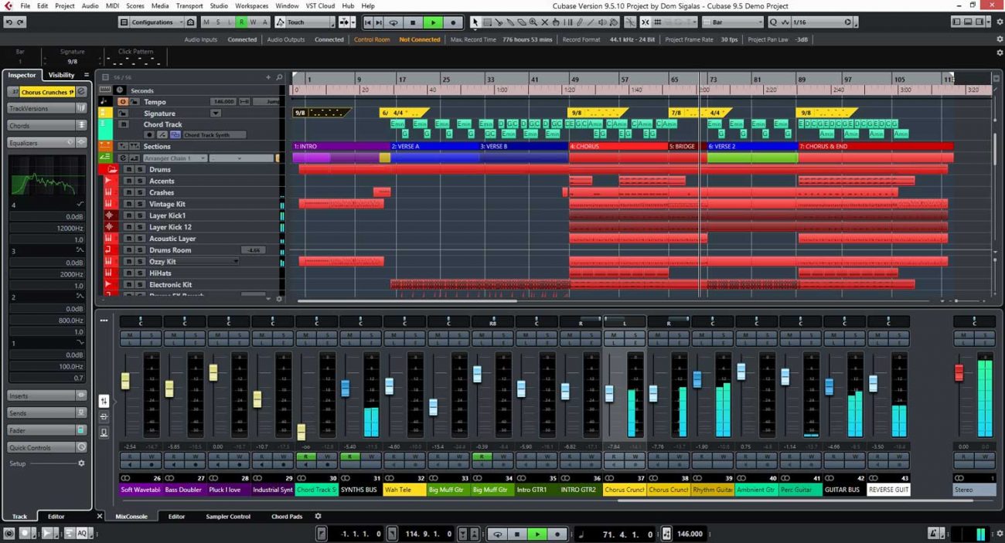Open the VST Cloud menu
This screenshot has height=543, width=1005.
pyautogui.click(x=320, y=5)
